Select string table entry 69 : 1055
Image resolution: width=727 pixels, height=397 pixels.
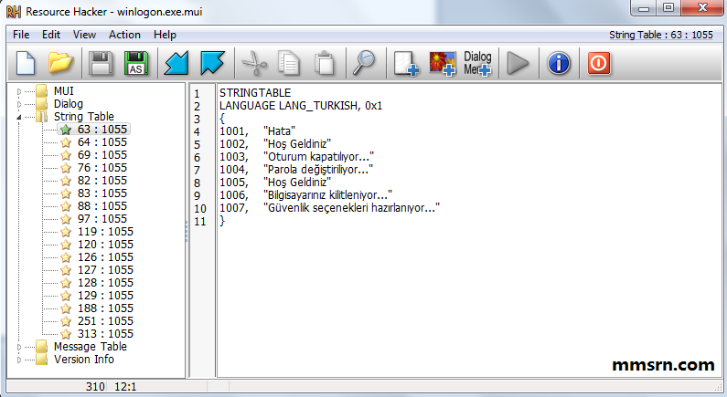102,155
